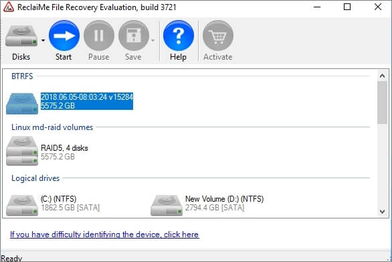392x262 pixels.
Task: Click the scrollbar down arrow in device list
Action: click(x=382, y=212)
